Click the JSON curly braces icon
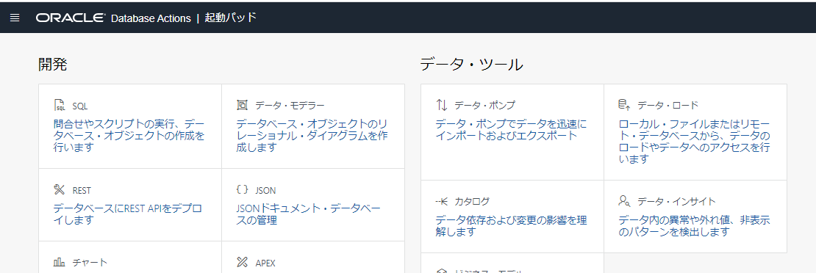 tap(242, 190)
